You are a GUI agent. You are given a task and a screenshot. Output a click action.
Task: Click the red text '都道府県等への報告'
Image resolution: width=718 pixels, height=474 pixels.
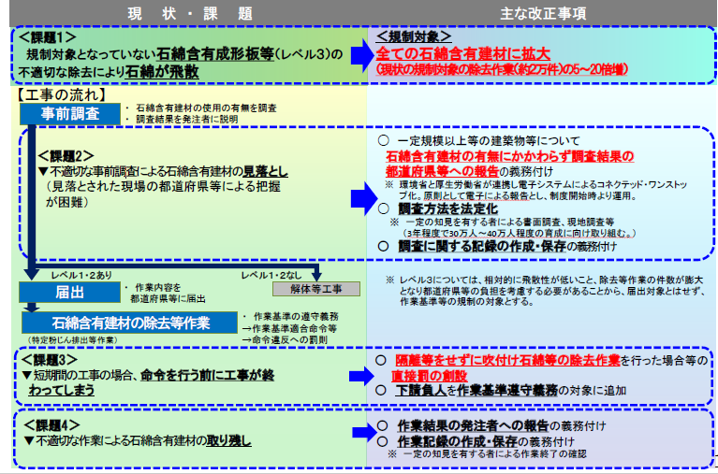[x=442, y=171]
